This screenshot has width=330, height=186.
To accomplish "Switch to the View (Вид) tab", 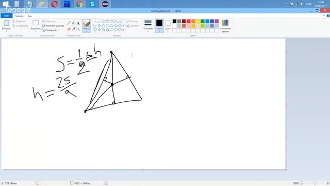I will [30, 16].
